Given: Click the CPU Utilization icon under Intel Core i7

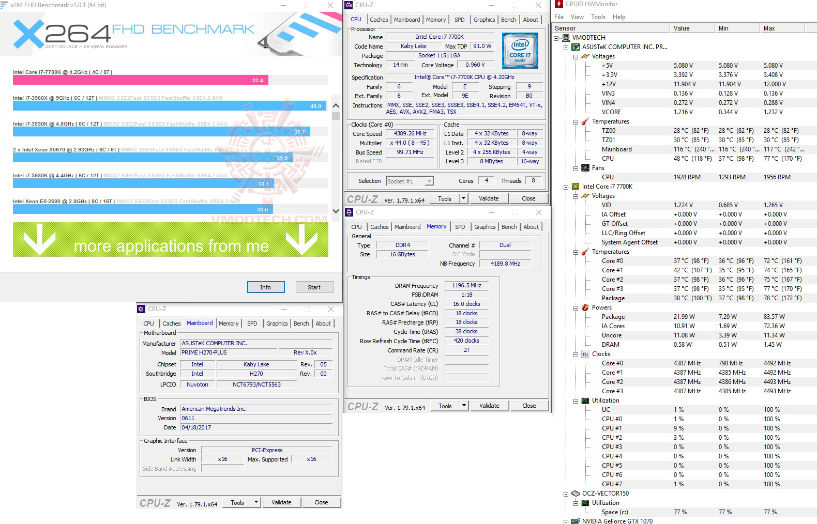Looking at the screenshot, I should tap(585, 400).
